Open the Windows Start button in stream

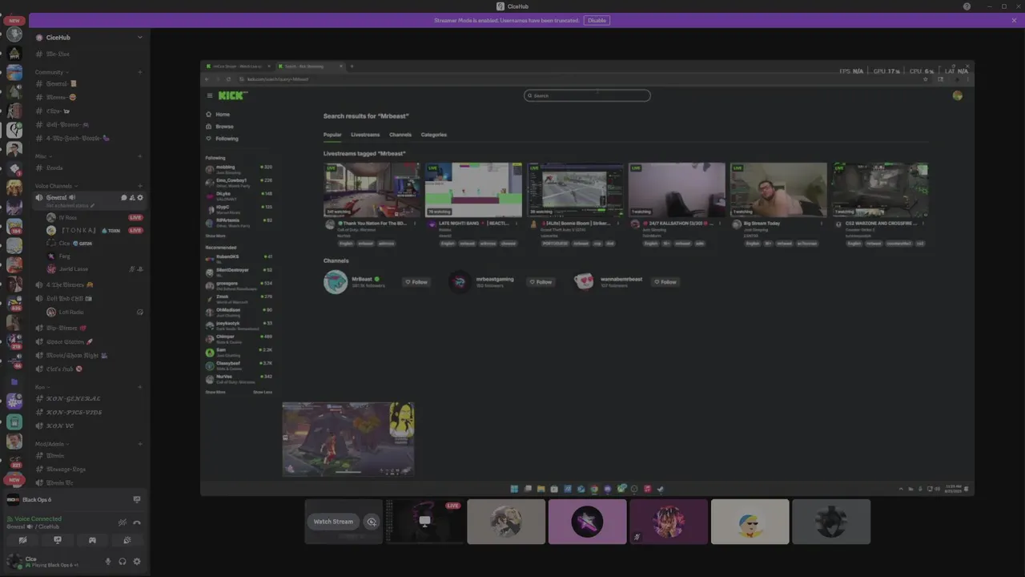[x=514, y=489]
